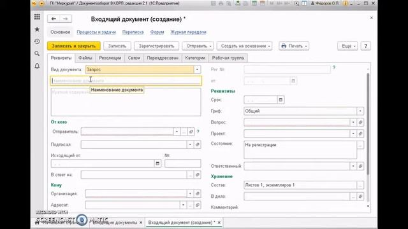
Task: Switch to Категории tab
Action: point(195,58)
